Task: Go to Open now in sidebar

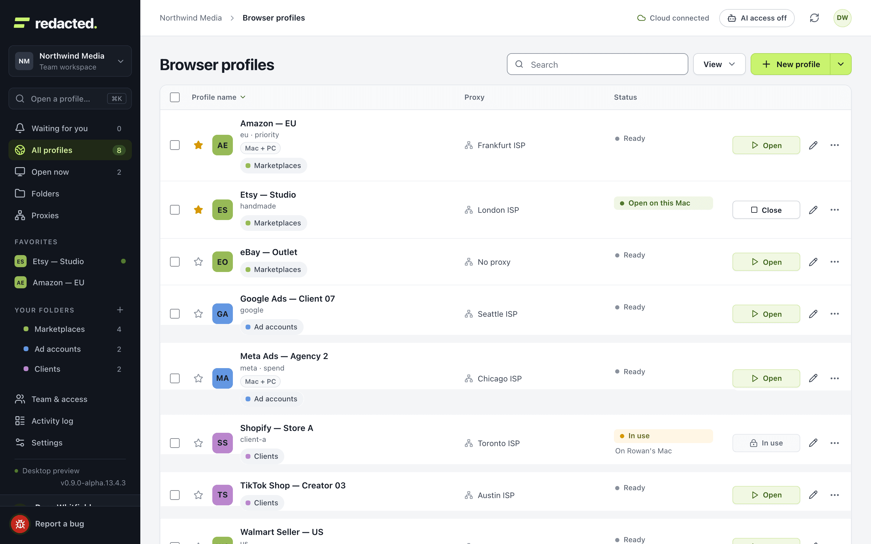Action: (x=70, y=172)
